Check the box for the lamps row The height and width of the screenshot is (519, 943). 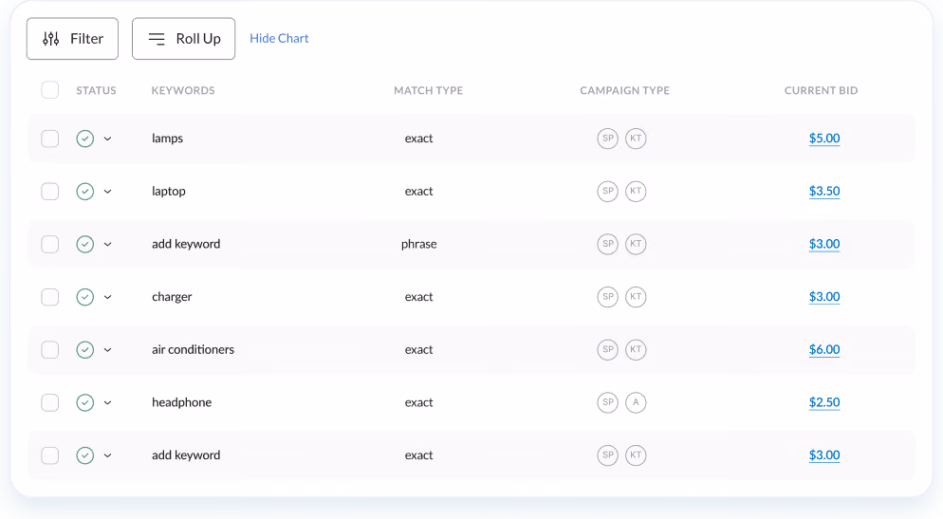pos(50,139)
